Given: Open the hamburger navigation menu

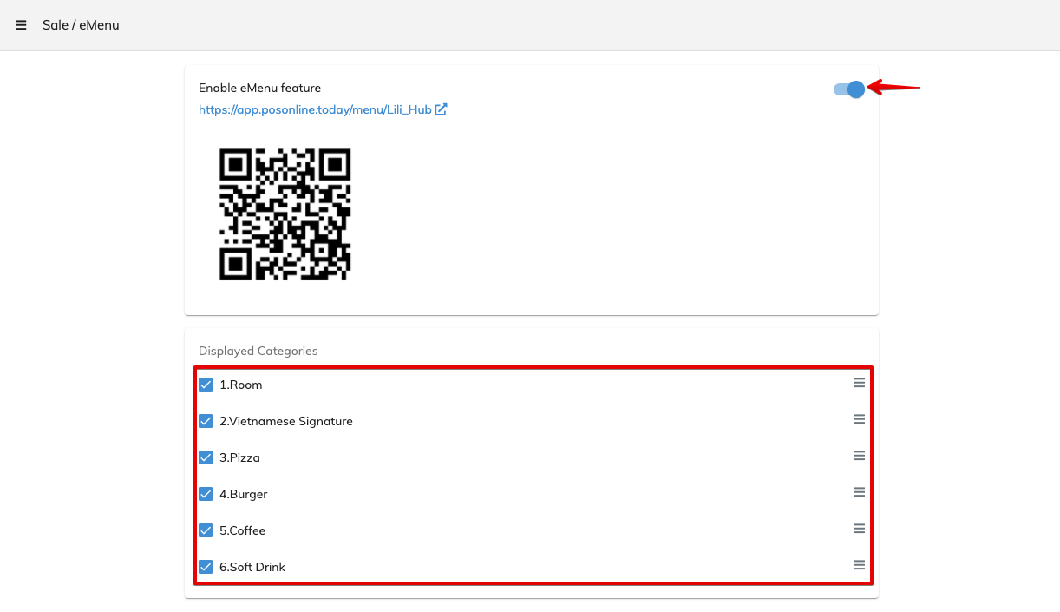Looking at the screenshot, I should pos(21,25).
